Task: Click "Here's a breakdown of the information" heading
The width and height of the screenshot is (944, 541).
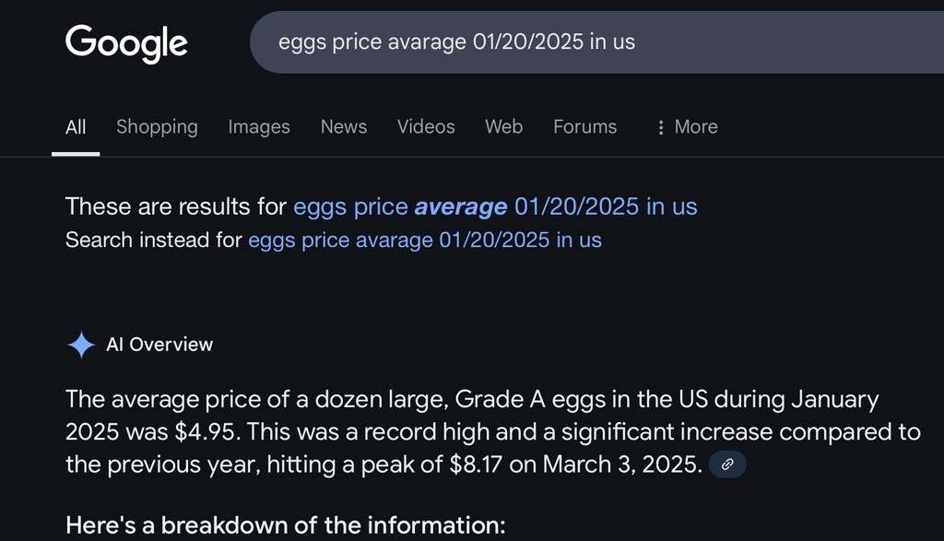Action: point(286,525)
